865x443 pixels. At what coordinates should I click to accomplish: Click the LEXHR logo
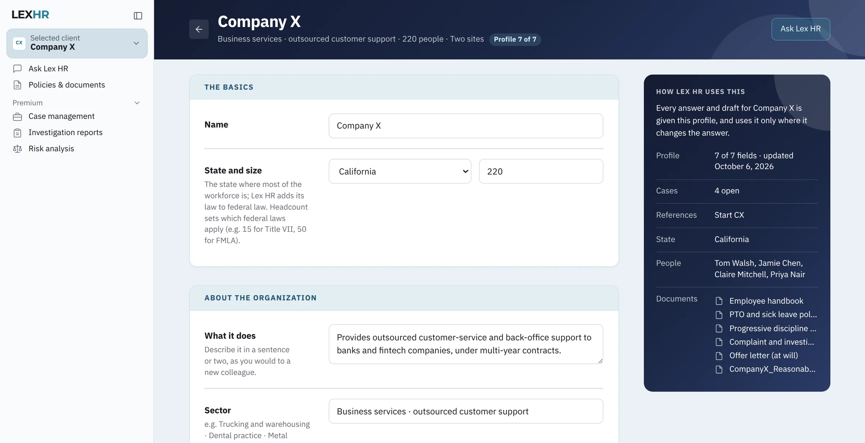click(30, 14)
